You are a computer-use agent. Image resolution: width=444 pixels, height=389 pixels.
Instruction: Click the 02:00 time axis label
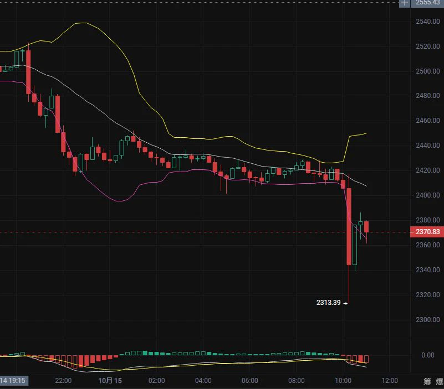click(156, 381)
